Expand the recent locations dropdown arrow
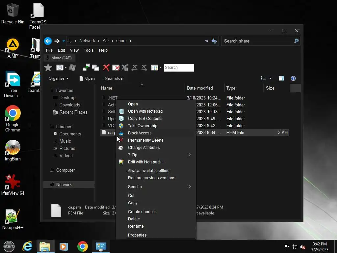 coord(64,41)
